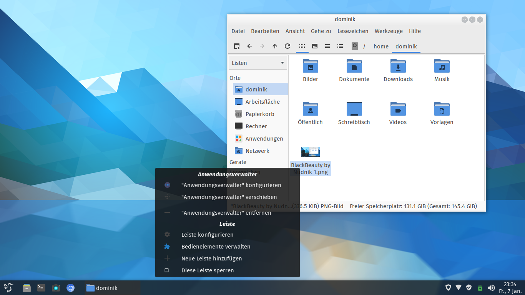Viewport: 525px width, 295px height.
Task: Switch to icon grid view
Action: [x=302, y=46]
